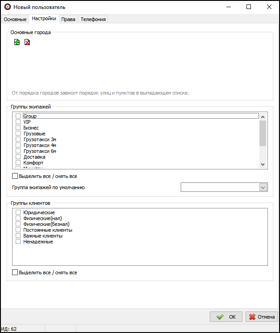Screen dimensions: 280x333
Task: Maximize the Новый пользователь window
Action: click(x=249, y=7)
